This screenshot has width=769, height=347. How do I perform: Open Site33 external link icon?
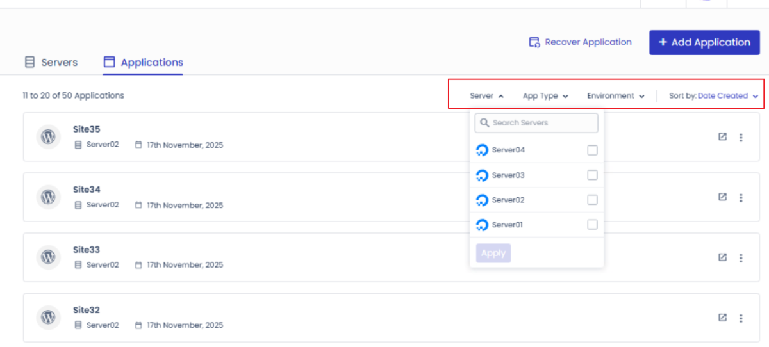(x=722, y=257)
